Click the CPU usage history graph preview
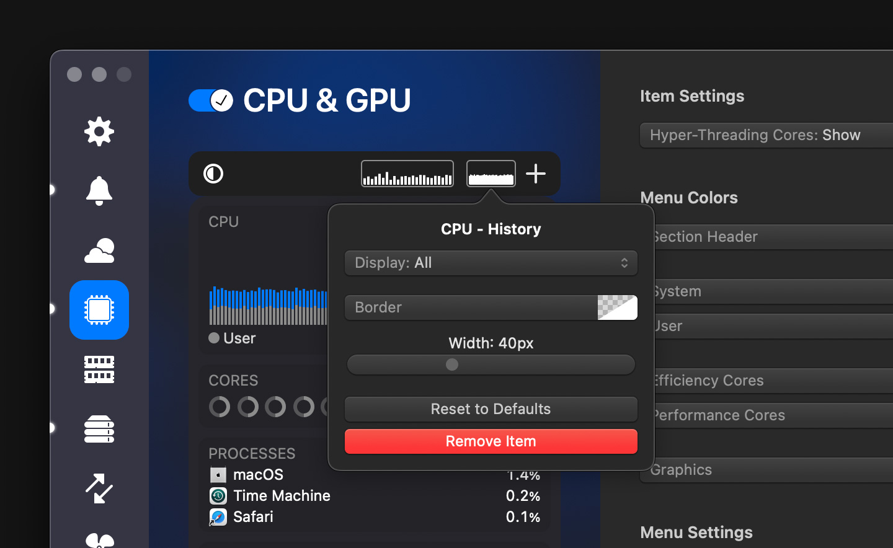Viewport: 893px width, 548px height. click(269, 305)
